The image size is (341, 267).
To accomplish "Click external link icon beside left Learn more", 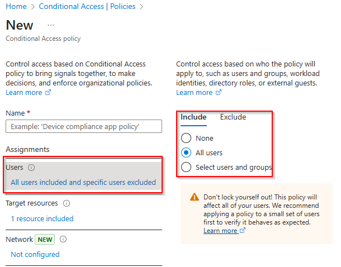I will [x=48, y=93].
